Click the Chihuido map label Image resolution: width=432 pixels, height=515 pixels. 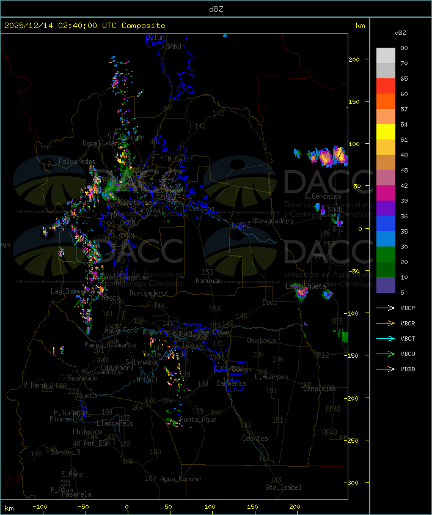tap(87, 432)
